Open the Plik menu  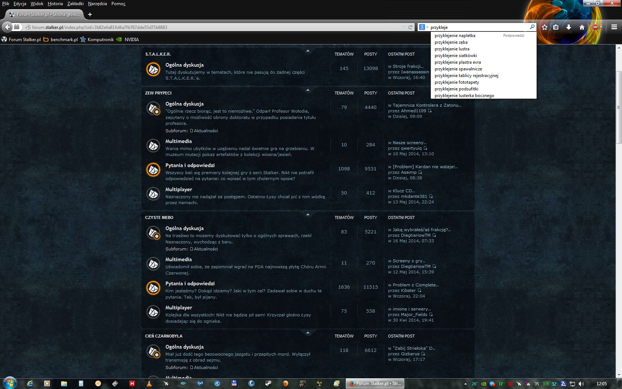pyautogui.click(x=6, y=4)
